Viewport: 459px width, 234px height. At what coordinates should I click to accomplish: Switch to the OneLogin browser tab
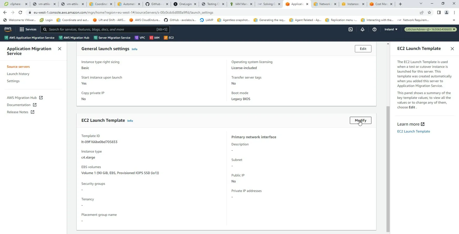point(185,4)
